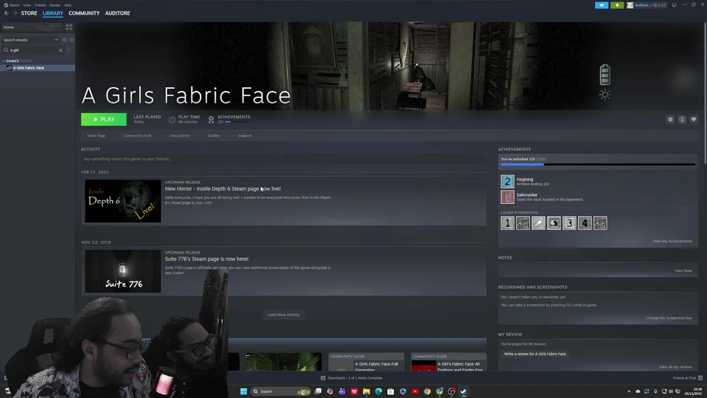Open the Store Page link

[96, 135]
